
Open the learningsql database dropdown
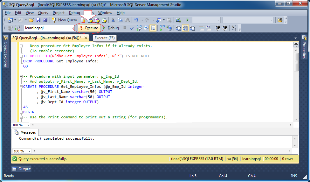coord(72,28)
